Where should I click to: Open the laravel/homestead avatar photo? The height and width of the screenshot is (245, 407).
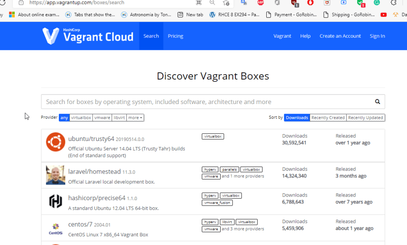[56, 175]
